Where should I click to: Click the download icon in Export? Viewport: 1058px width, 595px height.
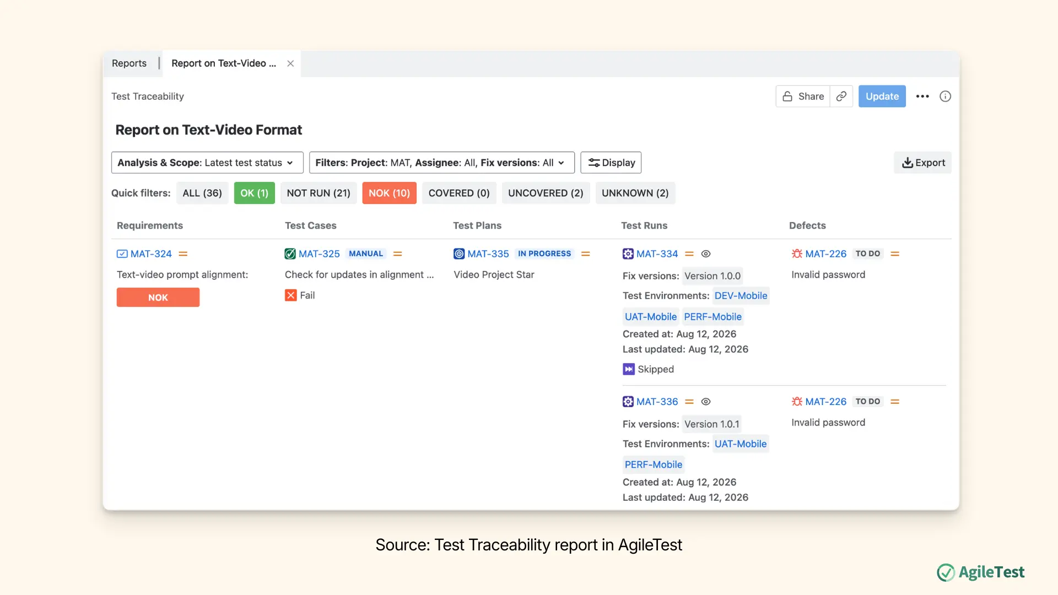coord(907,163)
